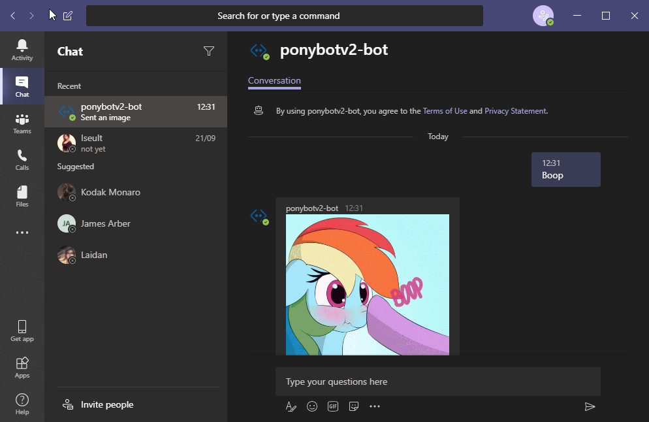The image size is (649, 422).
Task: Maximize the Teams window
Action: [x=605, y=16]
